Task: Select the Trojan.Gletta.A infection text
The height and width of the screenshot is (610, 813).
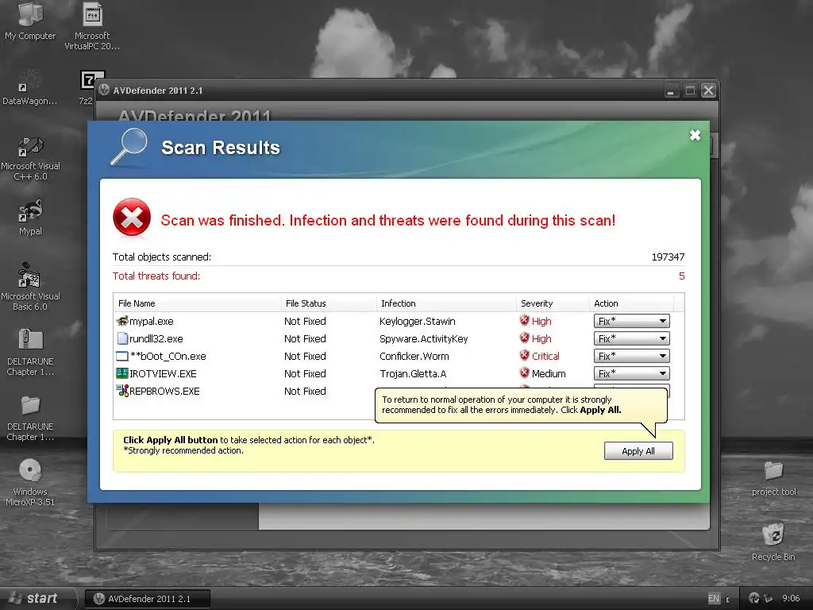Action: click(x=413, y=373)
